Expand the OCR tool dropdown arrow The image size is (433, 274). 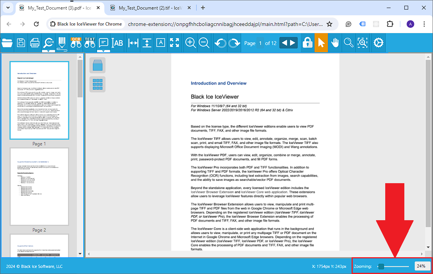(49, 51)
